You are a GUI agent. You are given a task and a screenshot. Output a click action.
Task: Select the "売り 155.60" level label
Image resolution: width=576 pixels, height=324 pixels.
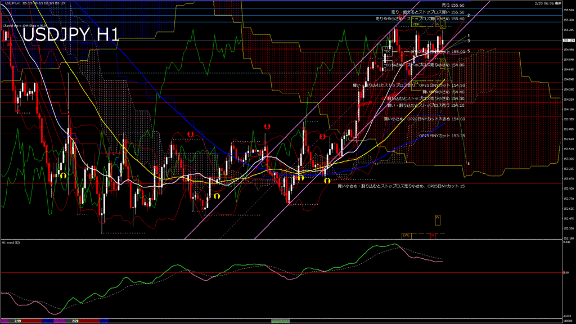453,5
